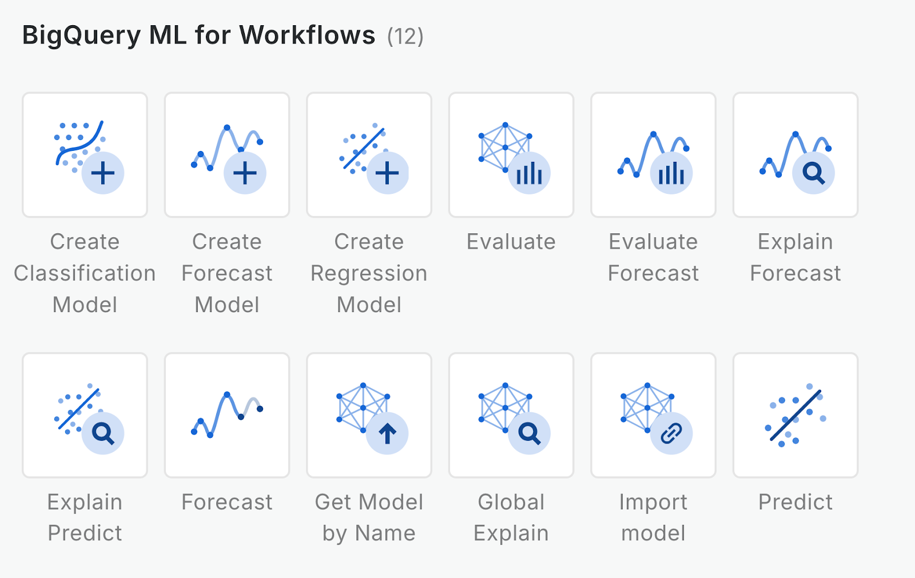Open the Import model link icon
The image size is (915, 578).
(653, 415)
